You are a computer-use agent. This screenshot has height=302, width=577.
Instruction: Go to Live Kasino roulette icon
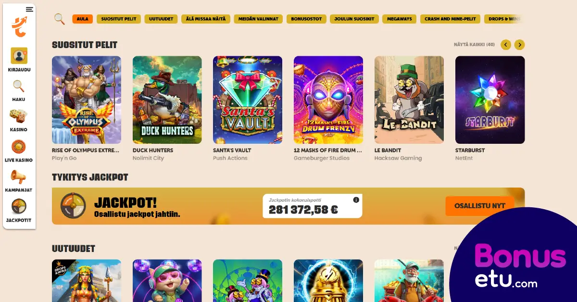click(x=19, y=147)
